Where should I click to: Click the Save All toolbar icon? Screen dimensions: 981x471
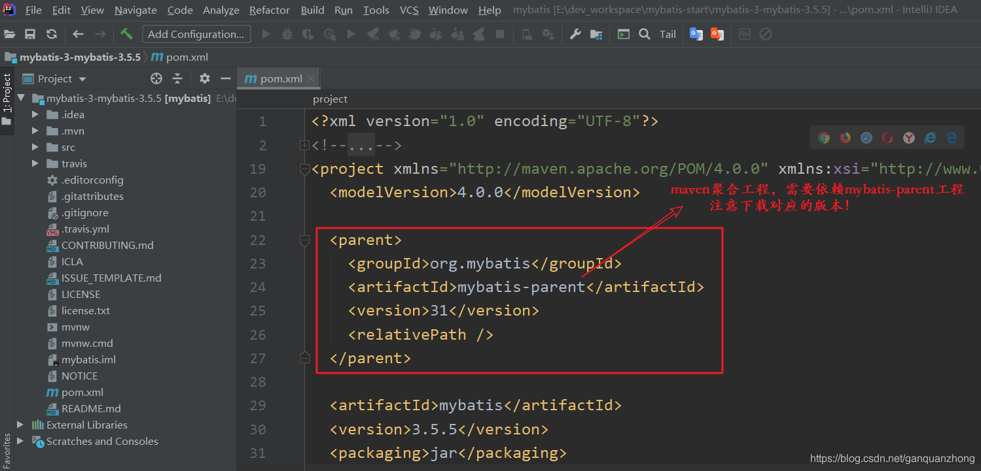[30, 34]
